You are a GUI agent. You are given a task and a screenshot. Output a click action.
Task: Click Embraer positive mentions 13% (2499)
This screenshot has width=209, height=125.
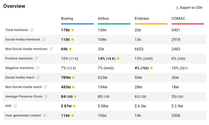(144, 58)
